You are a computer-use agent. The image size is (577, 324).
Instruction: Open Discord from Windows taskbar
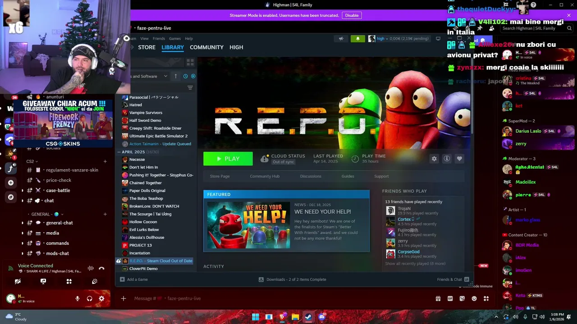tap(321, 317)
